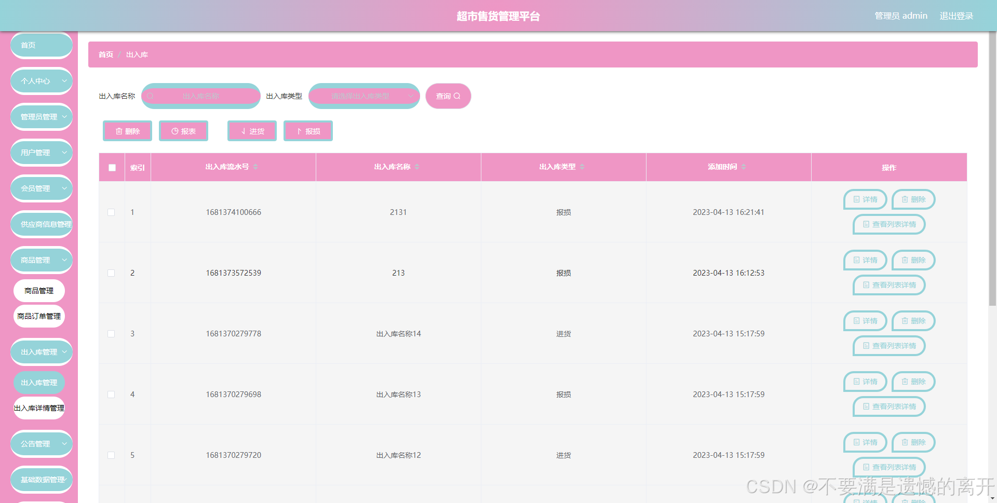Click the page vertical scrollbar
The height and width of the screenshot is (503, 997).
992,169
